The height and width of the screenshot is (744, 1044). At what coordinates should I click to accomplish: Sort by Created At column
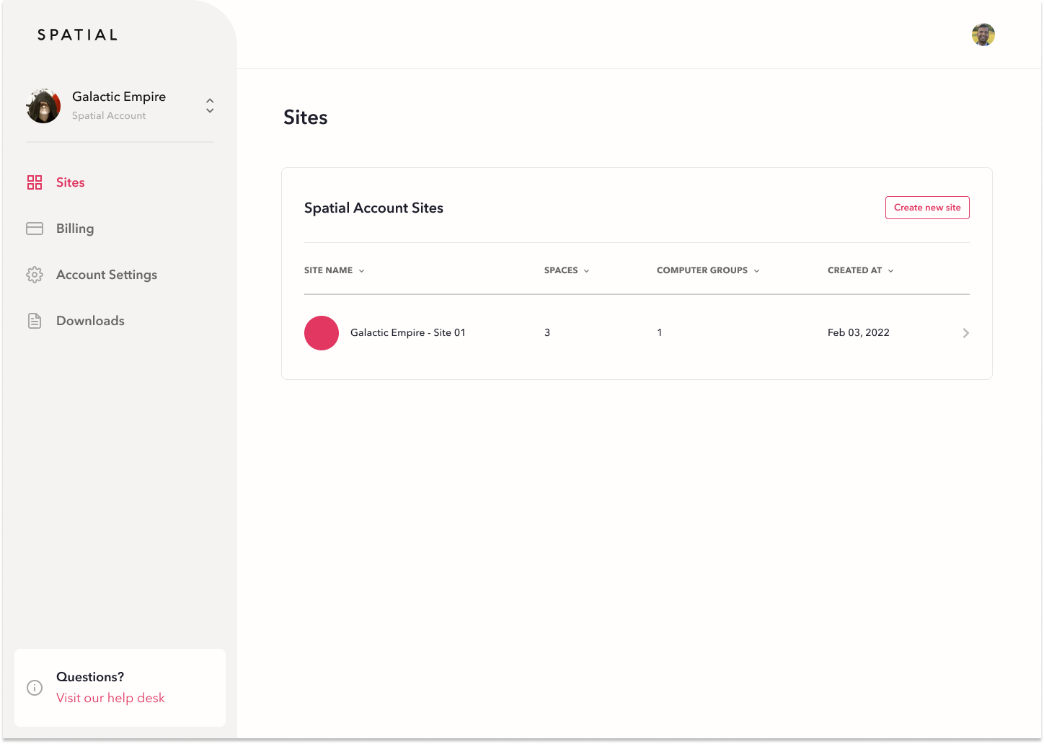861,270
